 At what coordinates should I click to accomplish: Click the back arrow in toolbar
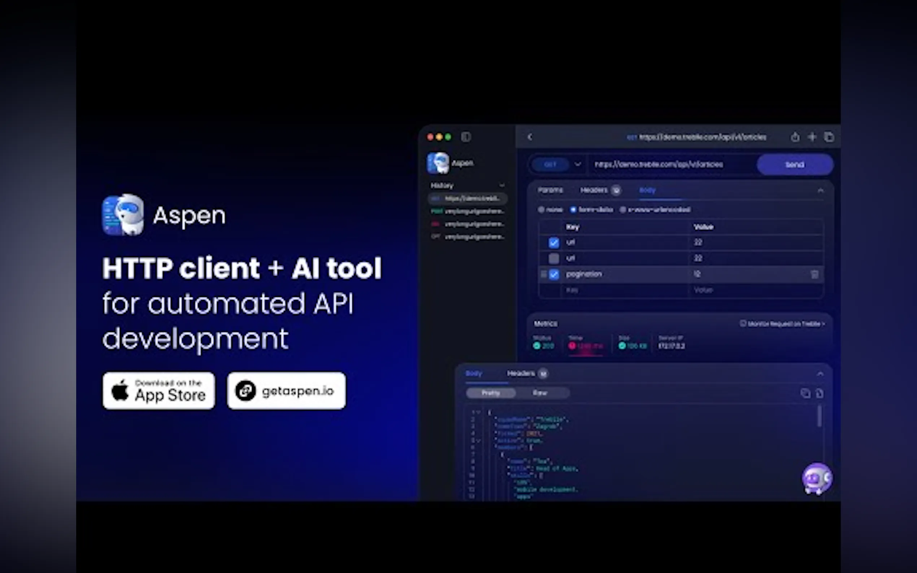click(530, 137)
